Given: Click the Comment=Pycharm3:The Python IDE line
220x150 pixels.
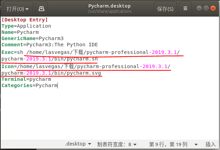Looking at the screenshot, I should point(49,45).
